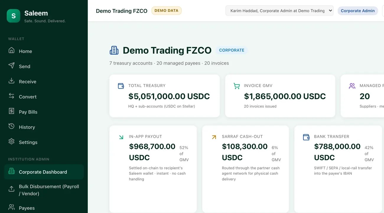
Task: Click the Saleem brand name
Action: pyautogui.click(x=36, y=13)
